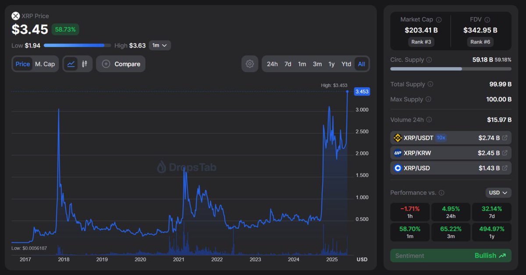The height and width of the screenshot is (275, 526).
Task: Click the 65.22% 3m performance cell
Action: pyautogui.click(x=451, y=232)
